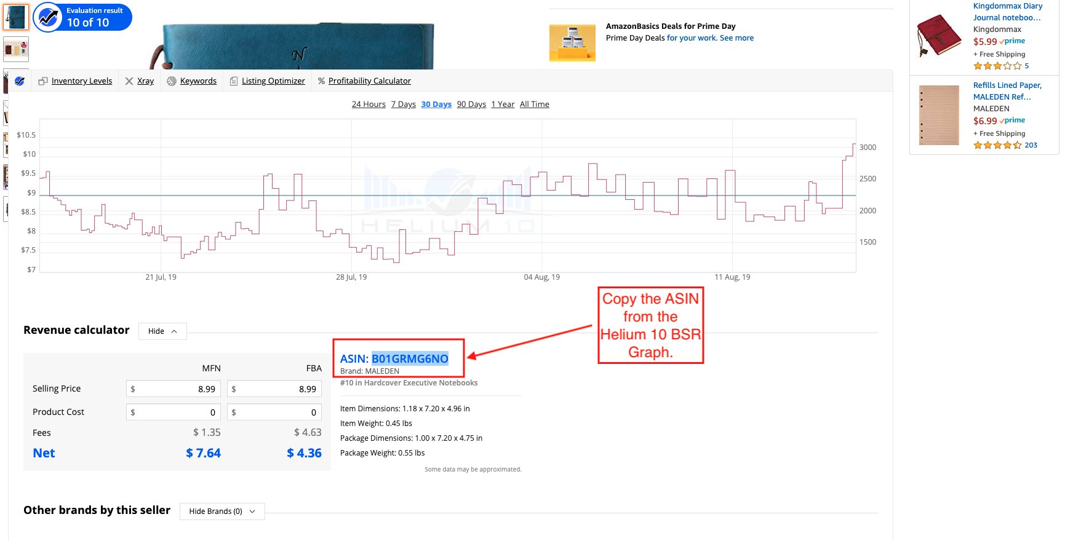The image size is (1065, 541).
Task: Select the second product image thumbnail
Action: tap(16, 49)
